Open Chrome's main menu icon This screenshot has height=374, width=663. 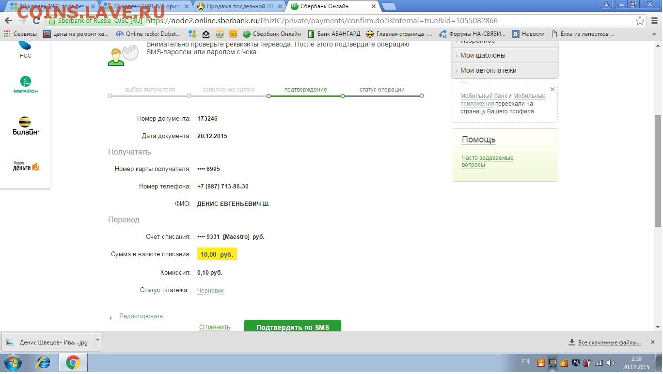coord(654,21)
